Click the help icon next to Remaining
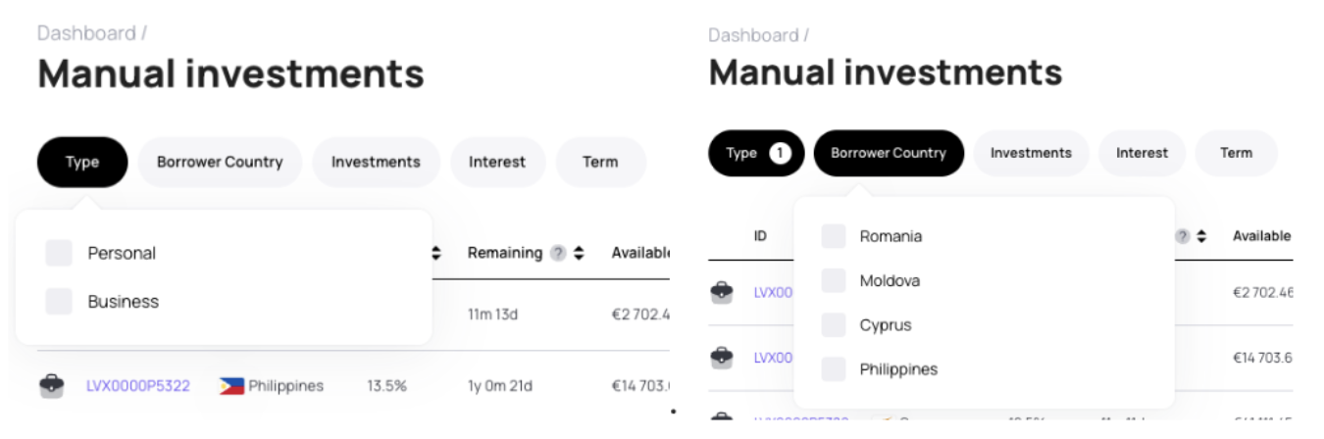Viewport: 1324px width, 439px height. pyautogui.click(x=558, y=253)
